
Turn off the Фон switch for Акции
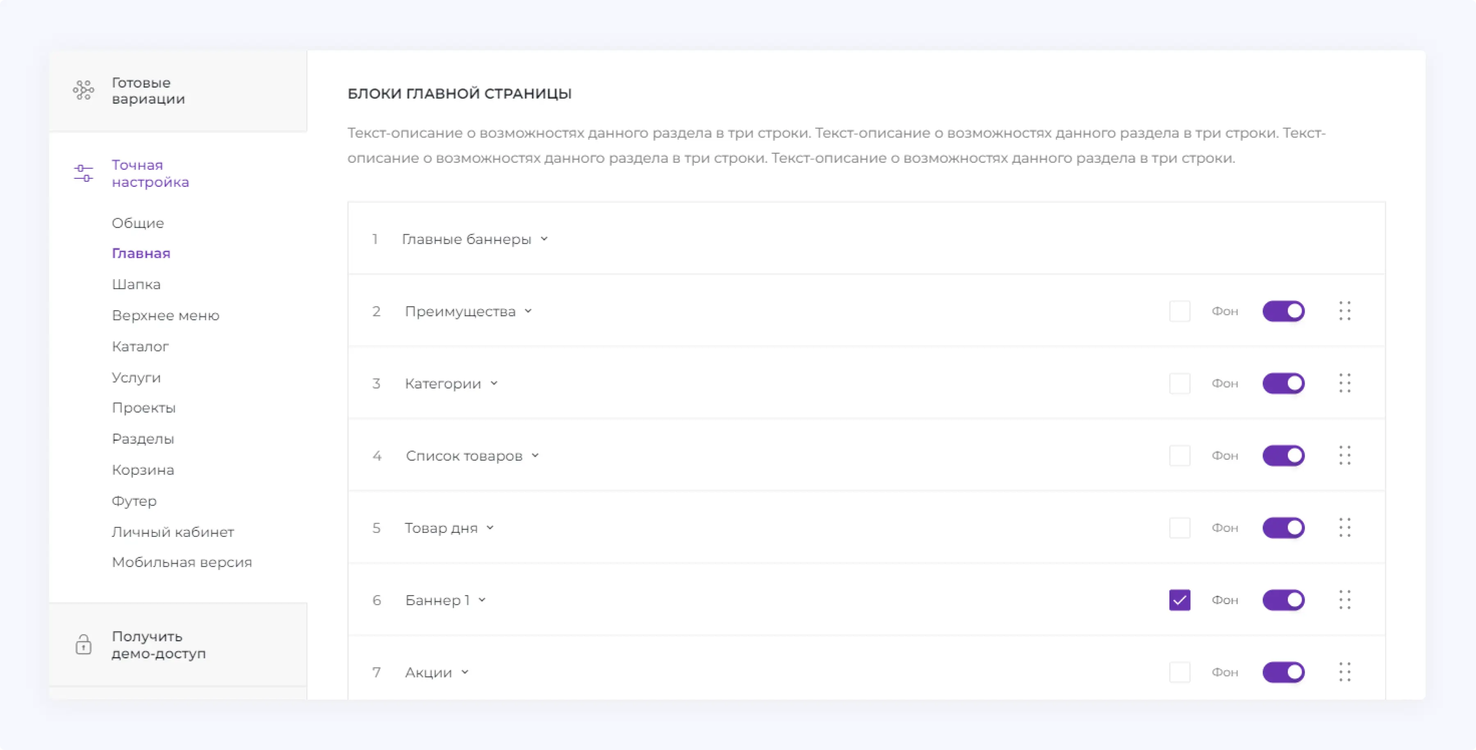coord(1284,671)
